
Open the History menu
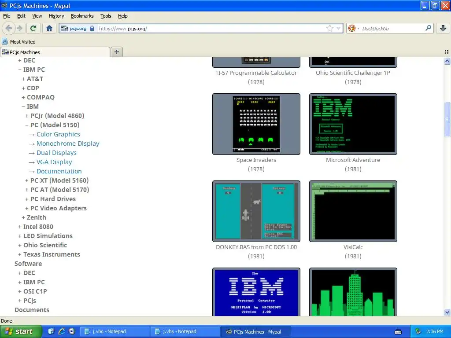pos(56,16)
